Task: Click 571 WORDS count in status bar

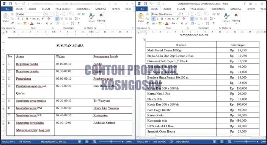Action: pos(25,142)
